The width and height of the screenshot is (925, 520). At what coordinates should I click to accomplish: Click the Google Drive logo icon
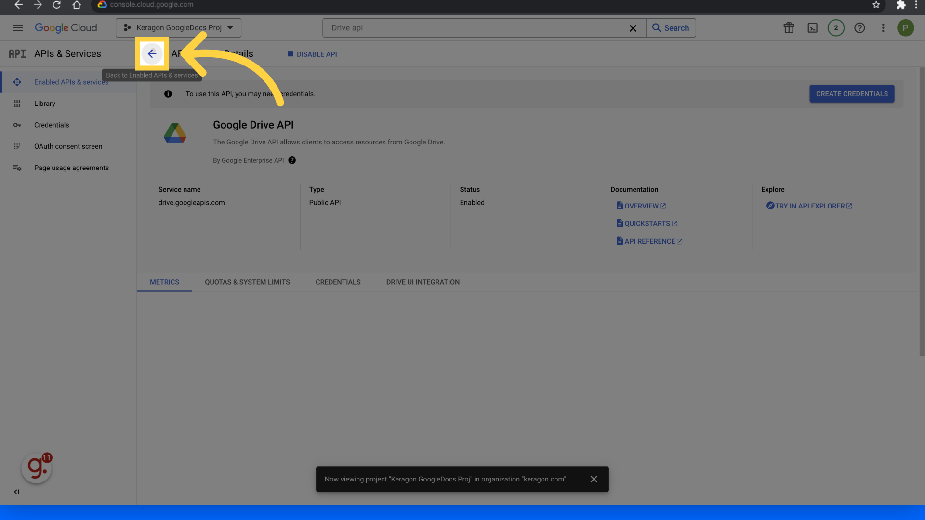click(x=175, y=133)
